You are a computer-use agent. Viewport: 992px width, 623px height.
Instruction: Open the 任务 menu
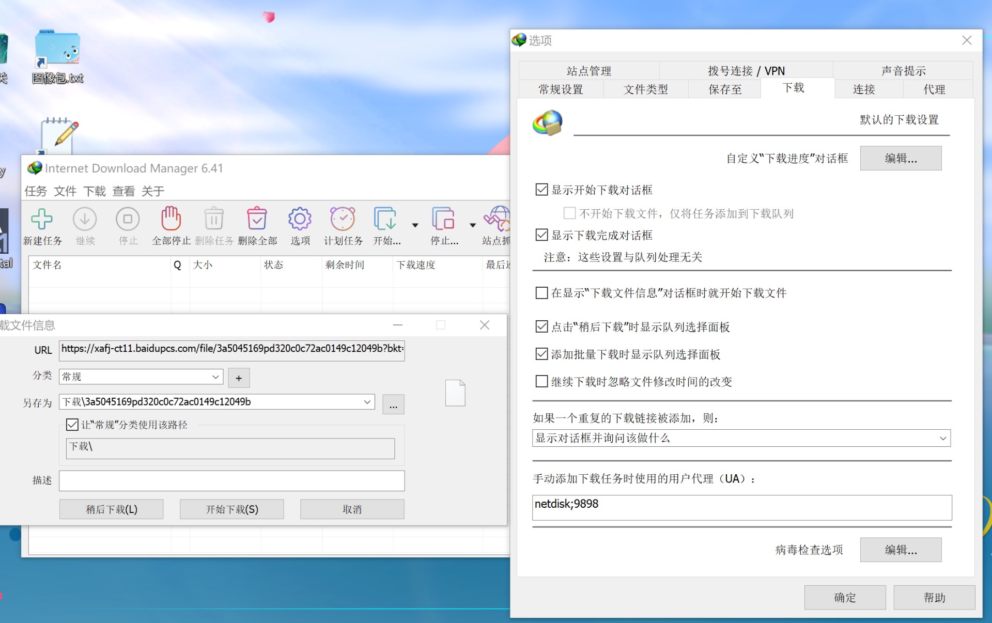point(36,191)
